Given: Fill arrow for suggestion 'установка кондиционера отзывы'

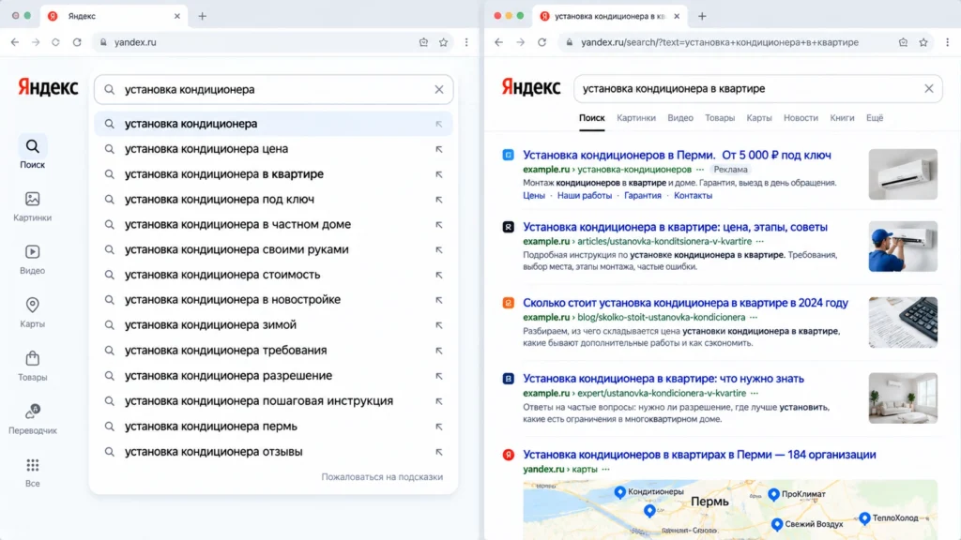Looking at the screenshot, I should (439, 452).
